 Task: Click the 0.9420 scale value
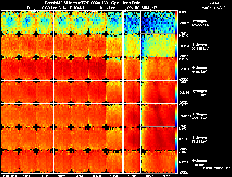pos(184,59)
